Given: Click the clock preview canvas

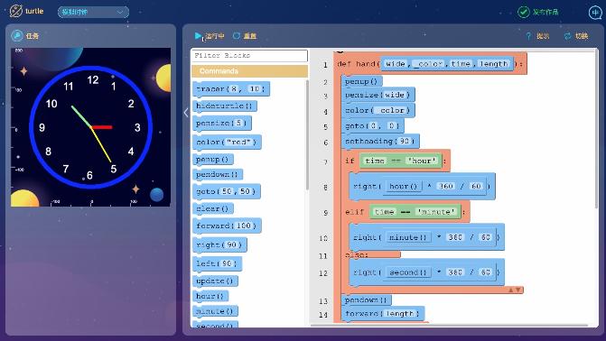Looking at the screenshot, I should click(x=91, y=127).
